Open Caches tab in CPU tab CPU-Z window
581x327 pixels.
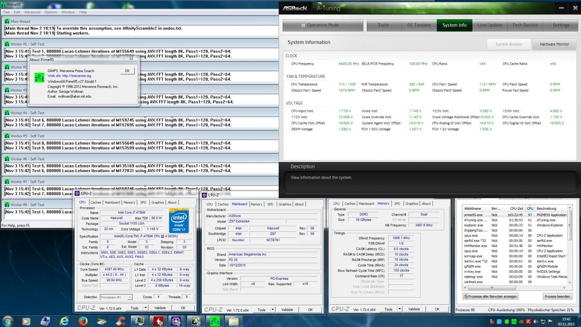[96, 202]
